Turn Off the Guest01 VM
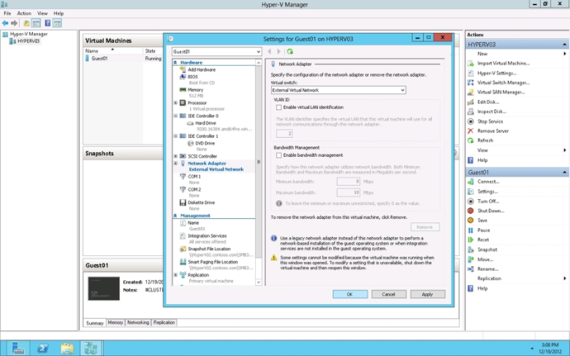 coord(488,201)
